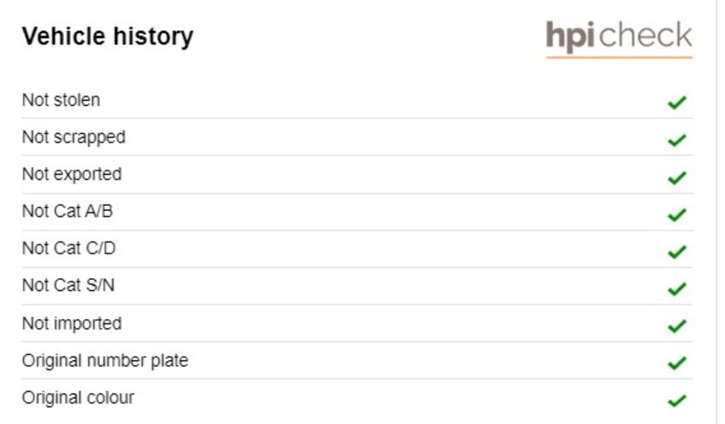Screen dimensions: 725x424
Task: Click the tick for Not Cat A/B
Action: click(x=677, y=214)
